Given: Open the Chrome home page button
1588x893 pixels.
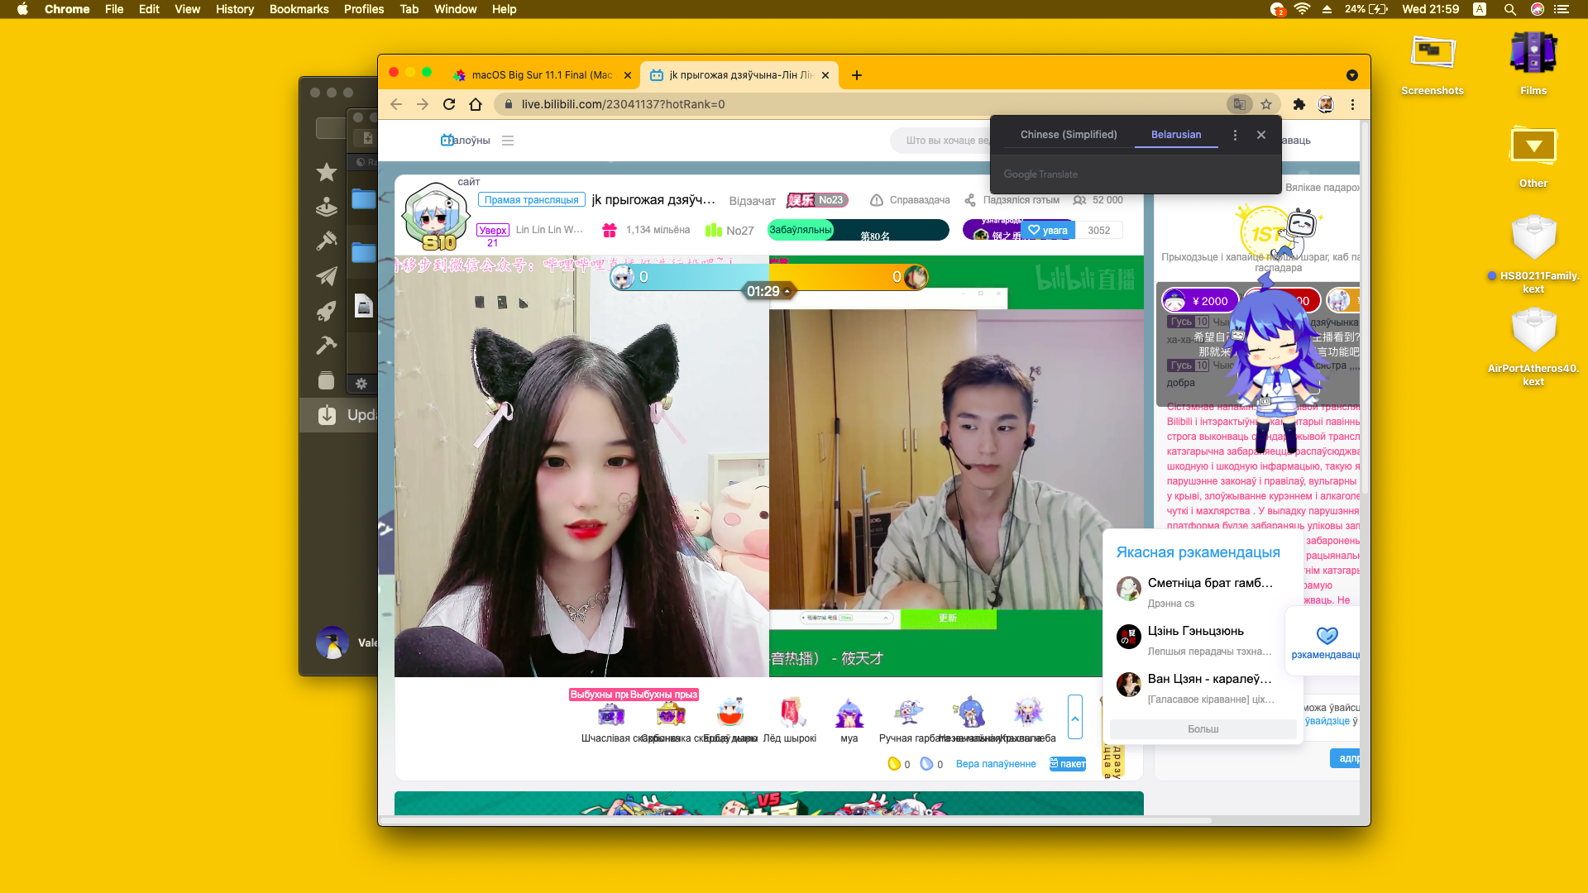Looking at the screenshot, I should coord(476,104).
